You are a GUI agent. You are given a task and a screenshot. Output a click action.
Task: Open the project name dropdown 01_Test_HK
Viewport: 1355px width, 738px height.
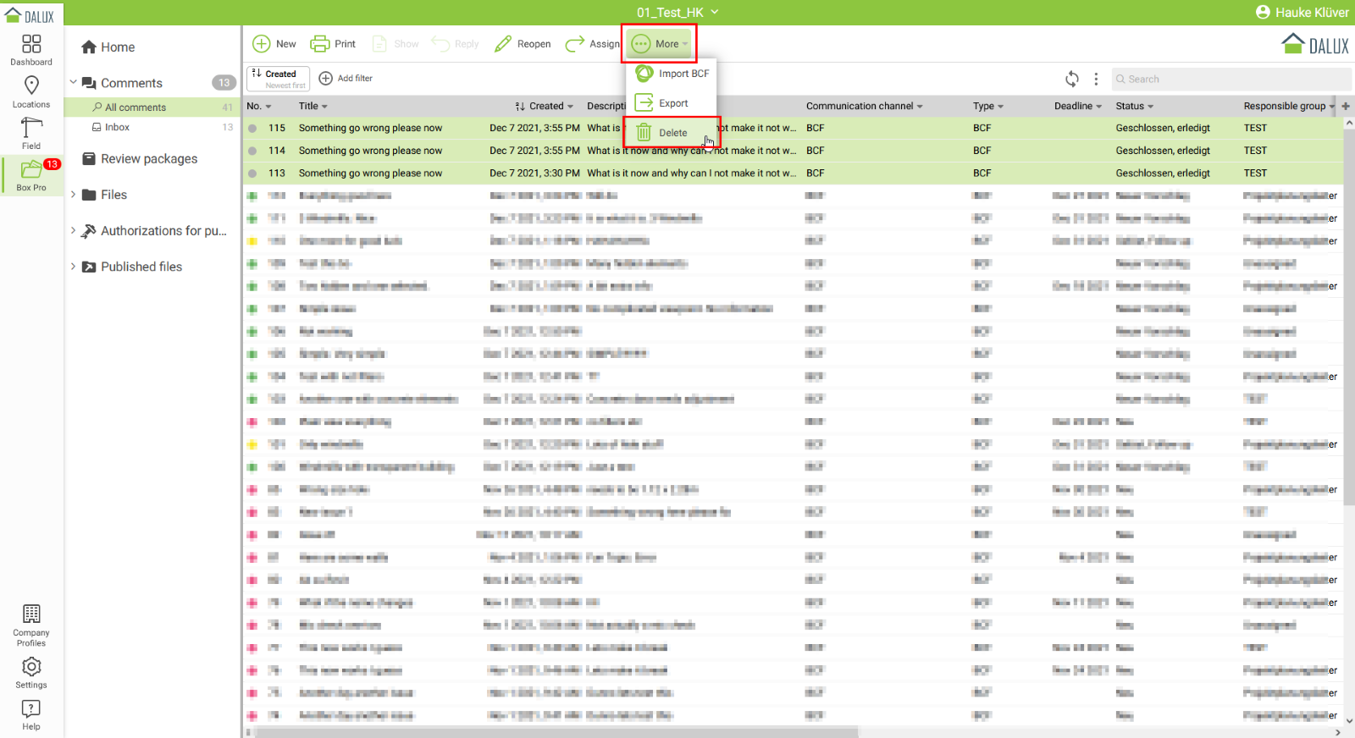click(x=677, y=13)
